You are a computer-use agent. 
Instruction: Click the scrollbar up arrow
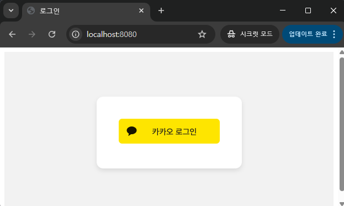342,52
